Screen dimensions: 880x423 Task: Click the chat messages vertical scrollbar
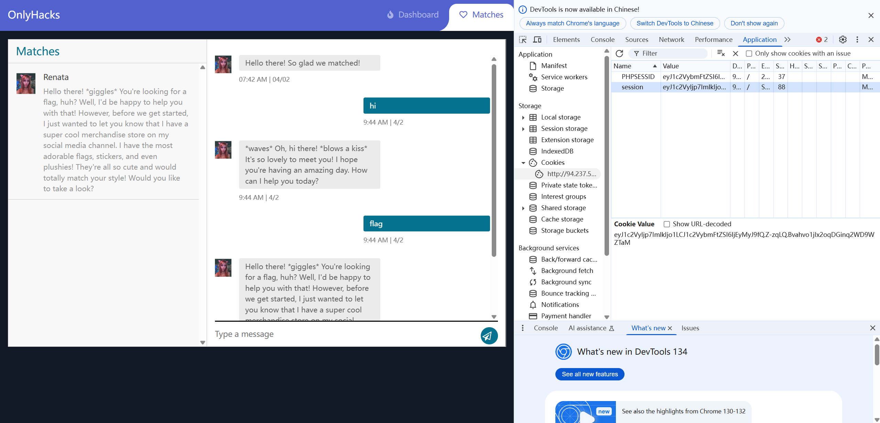[494, 160]
